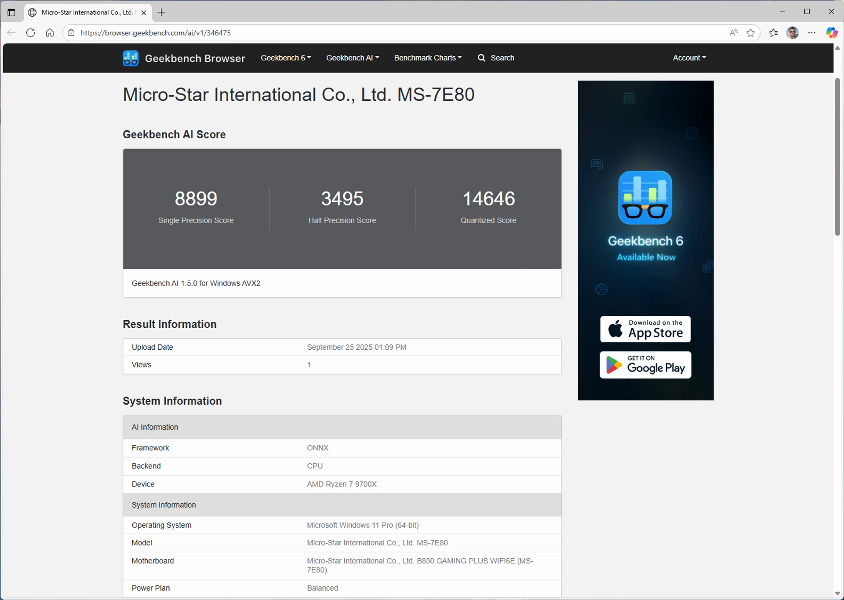Click Search in the navigation bar
Image resolution: width=844 pixels, height=600 pixels.
(496, 58)
